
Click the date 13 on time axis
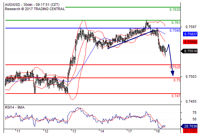(74, 131)
